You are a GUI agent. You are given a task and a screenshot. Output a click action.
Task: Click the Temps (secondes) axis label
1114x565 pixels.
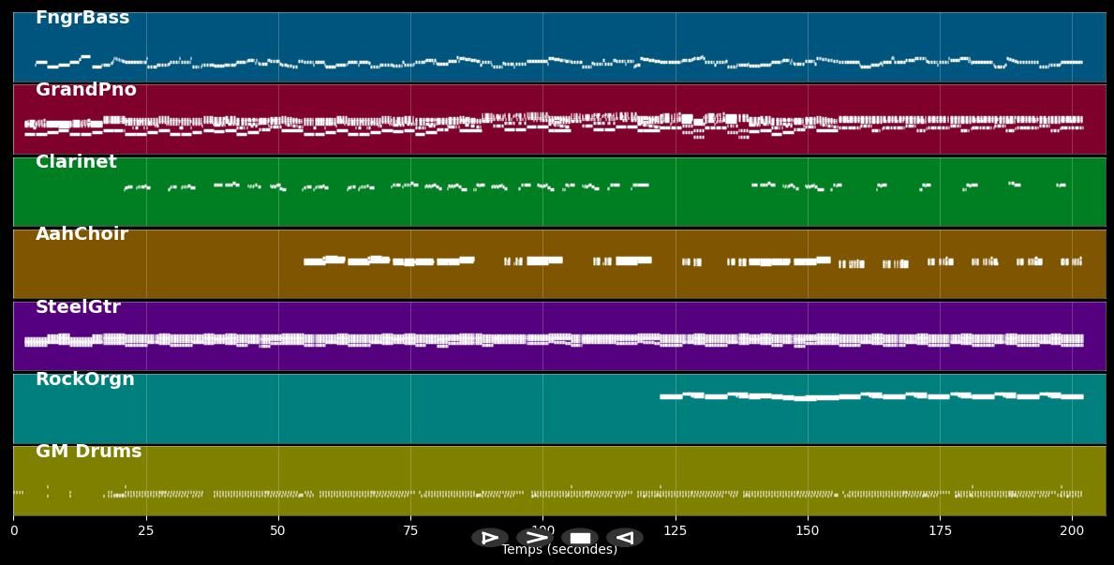click(559, 550)
